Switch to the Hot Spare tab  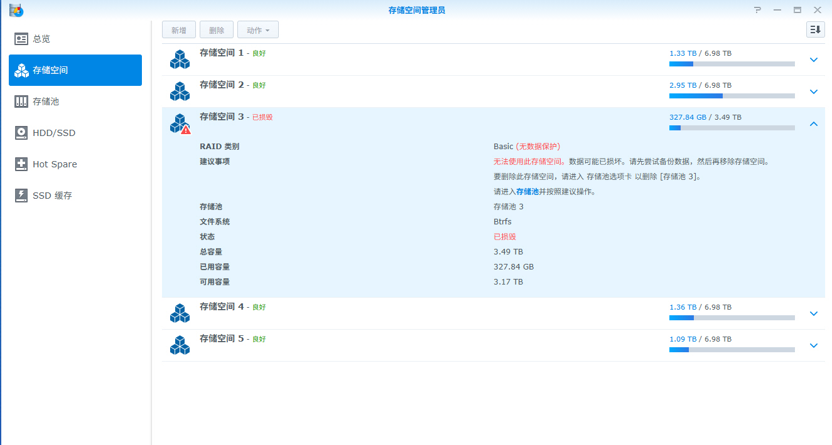[x=55, y=164]
